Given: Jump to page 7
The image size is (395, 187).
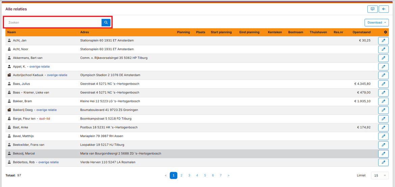Looking at the screenshot, I should click(x=221, y=176).
